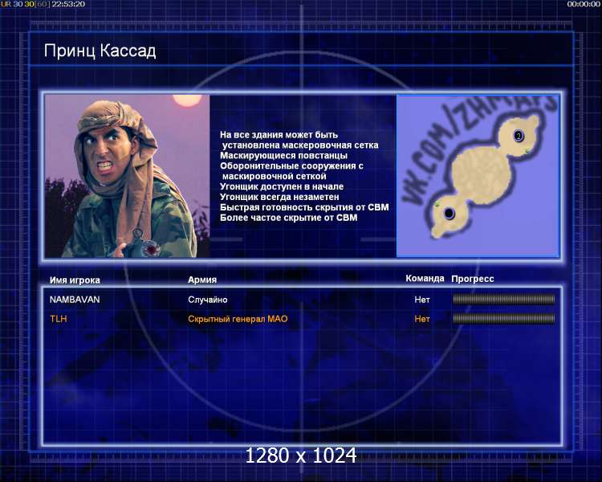
Task: Click army value 'Случайно'
Action: [x=208, y=300]
